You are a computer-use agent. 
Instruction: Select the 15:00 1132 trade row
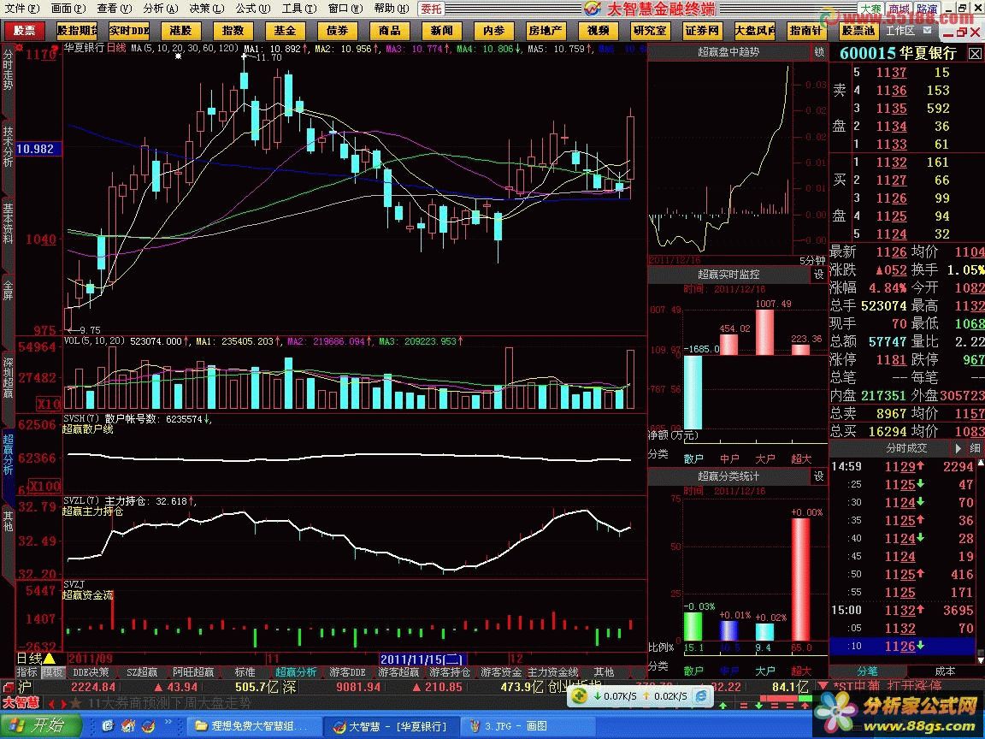point(901,610)
